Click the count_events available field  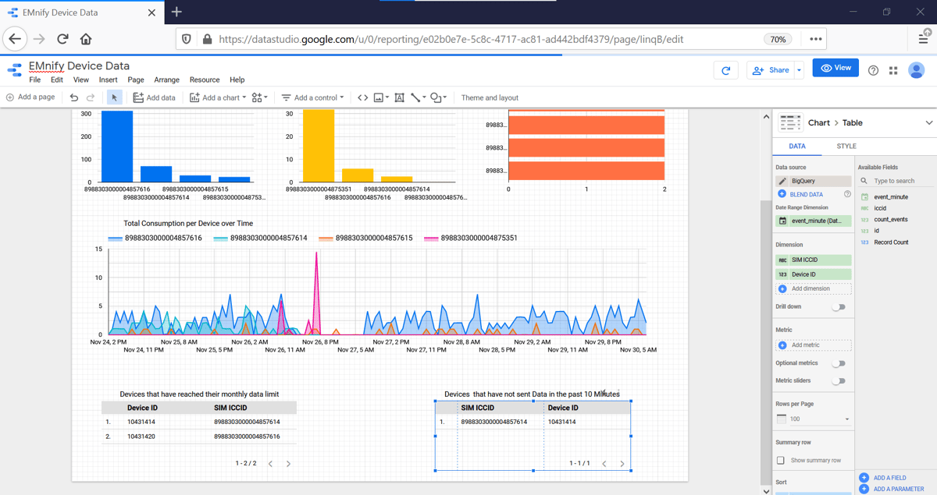click(890, 220)
